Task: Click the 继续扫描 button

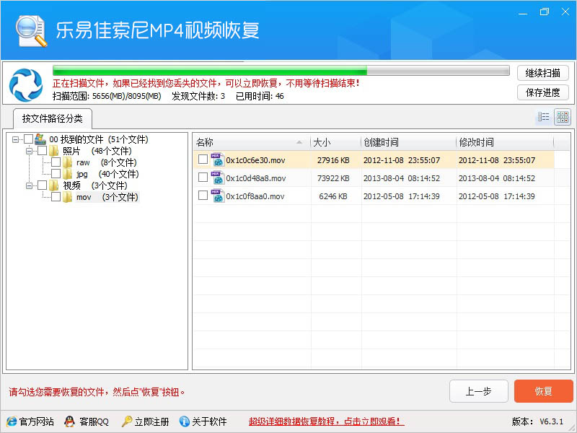Action: coord(542,73)
